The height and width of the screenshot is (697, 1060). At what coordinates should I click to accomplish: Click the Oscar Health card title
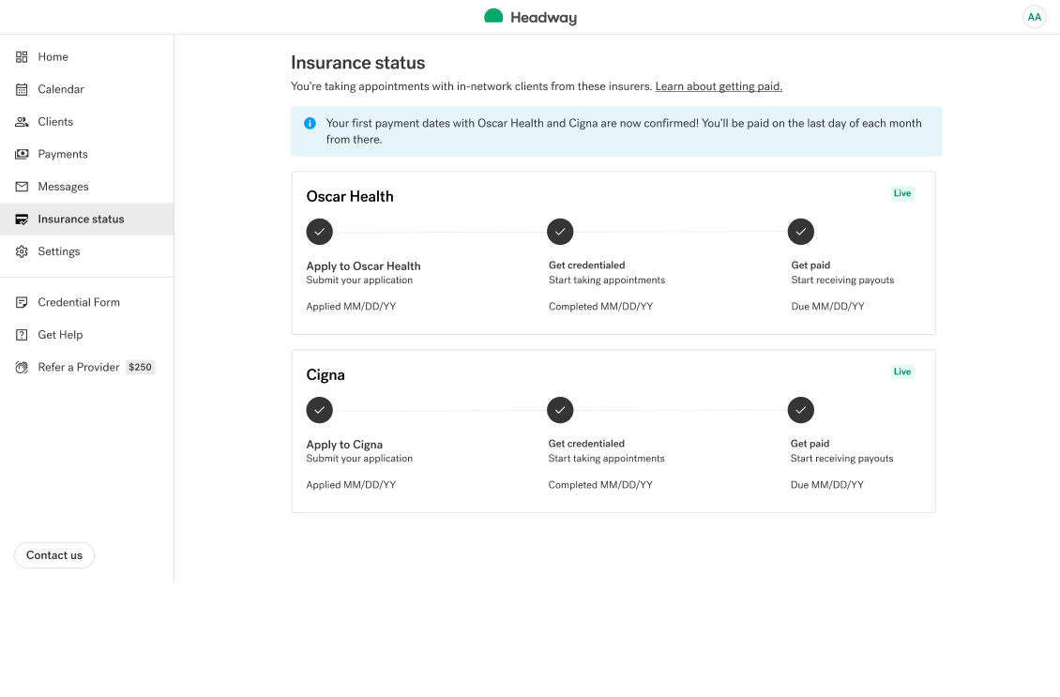[x=350, y=197]
